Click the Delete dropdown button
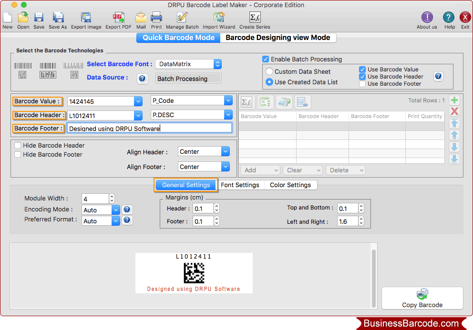The width and height of the screenshot is (473, 330). click(346, 170)
